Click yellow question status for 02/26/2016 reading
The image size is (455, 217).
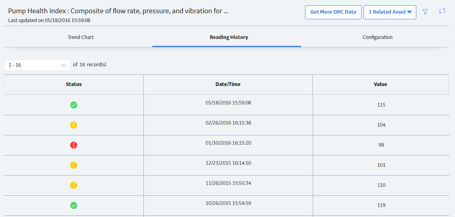[x=74, y=125]
